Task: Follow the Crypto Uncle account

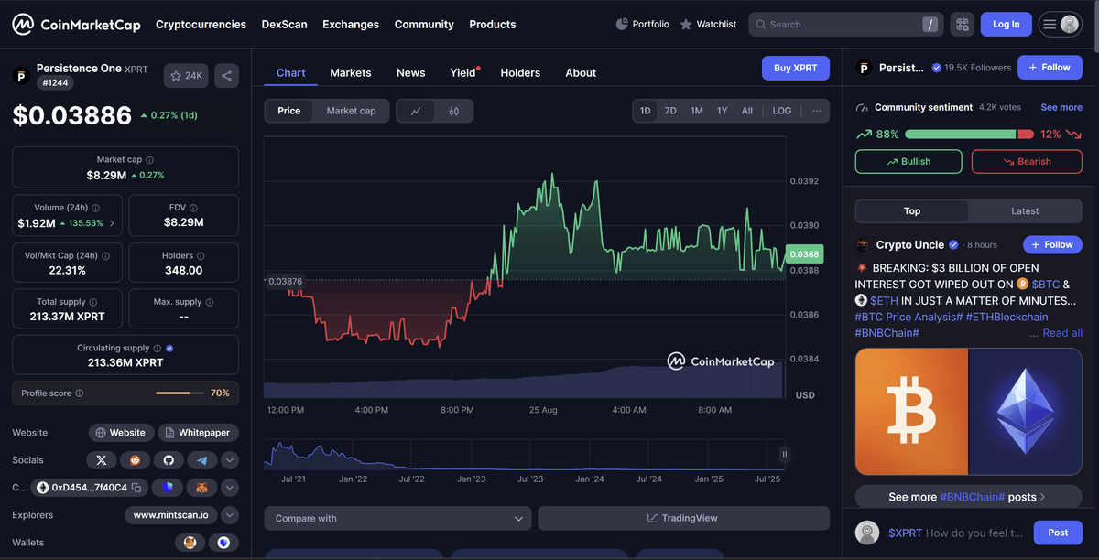Action: [1052, 245]
